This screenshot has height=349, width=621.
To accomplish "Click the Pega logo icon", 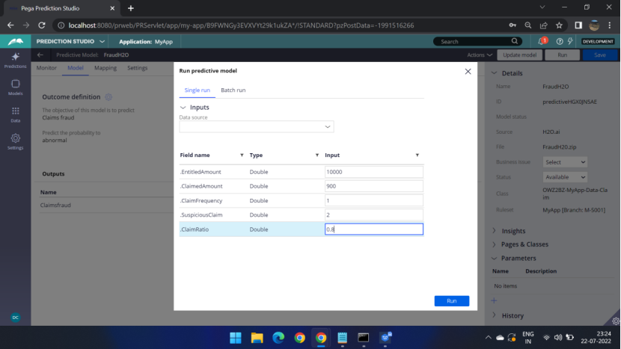I will 15,41.
